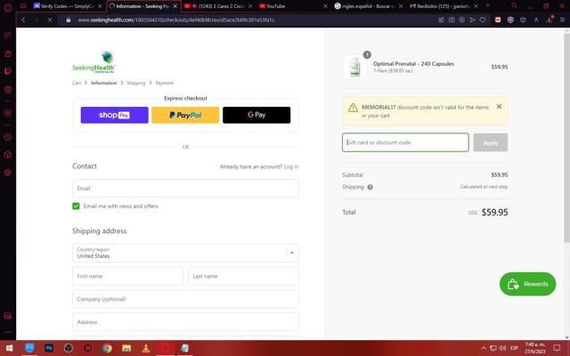This screenshot has height=356, width=570.
Task: Open the send/flow arrow icon in address bar
Action: (472, 20)
